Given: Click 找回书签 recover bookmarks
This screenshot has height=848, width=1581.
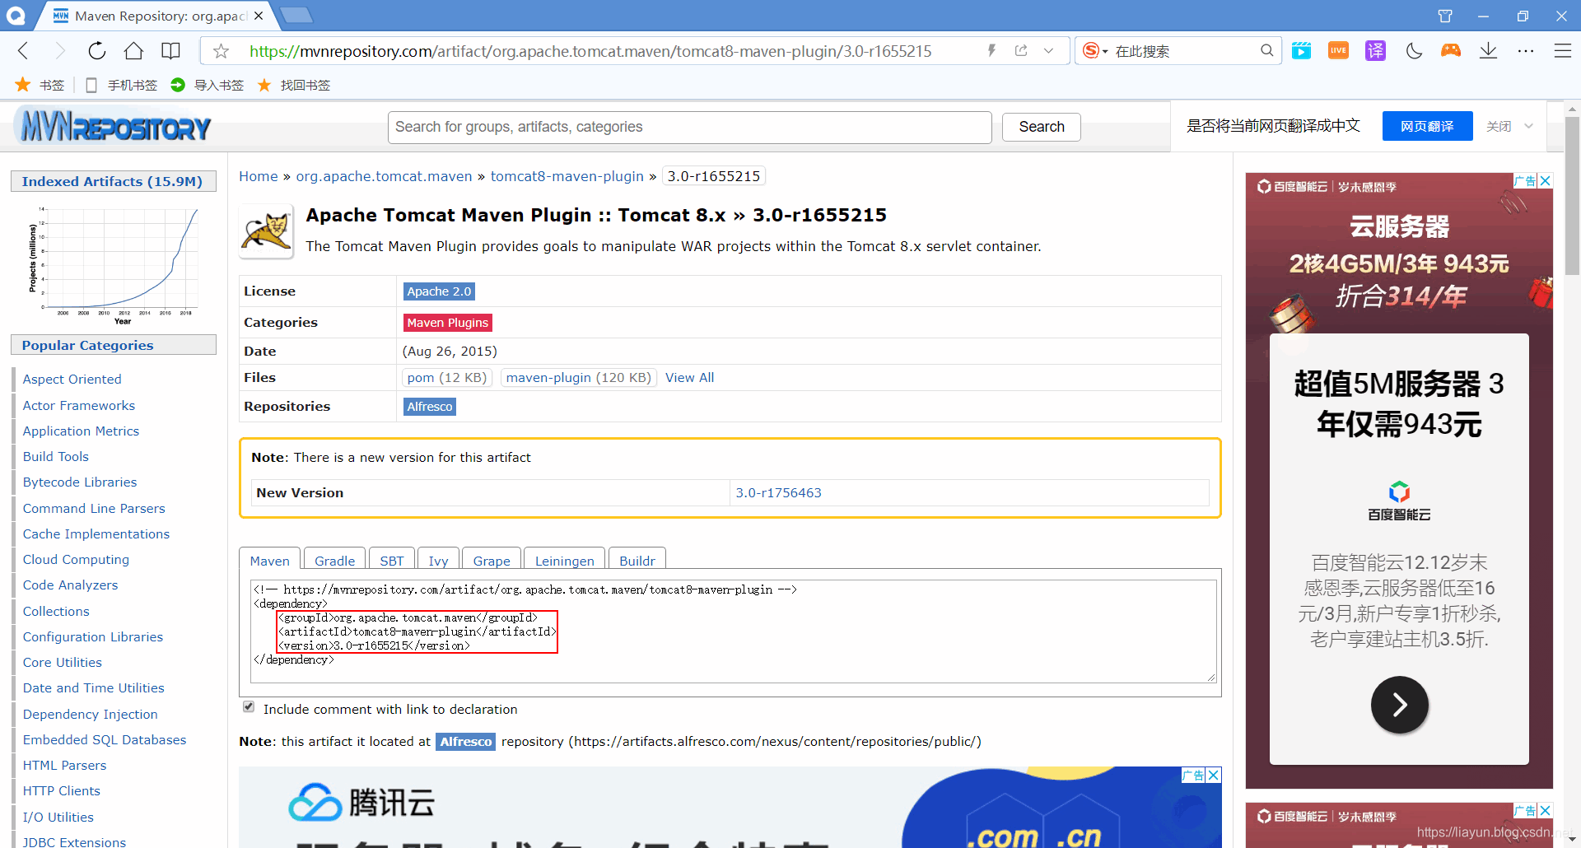Looking at the screenshot, I should point(294,85).
